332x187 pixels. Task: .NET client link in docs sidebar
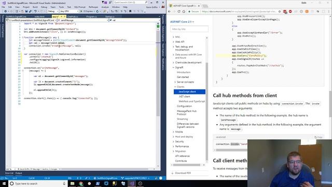point(185,97)
